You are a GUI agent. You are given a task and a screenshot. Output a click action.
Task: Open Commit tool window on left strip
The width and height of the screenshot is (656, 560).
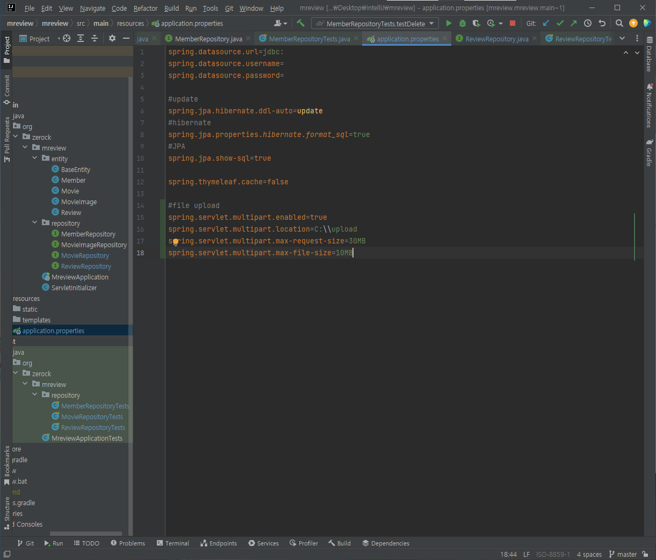coord(6,90)
